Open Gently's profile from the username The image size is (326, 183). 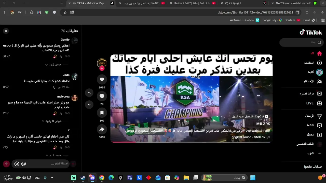pos(65,40)
